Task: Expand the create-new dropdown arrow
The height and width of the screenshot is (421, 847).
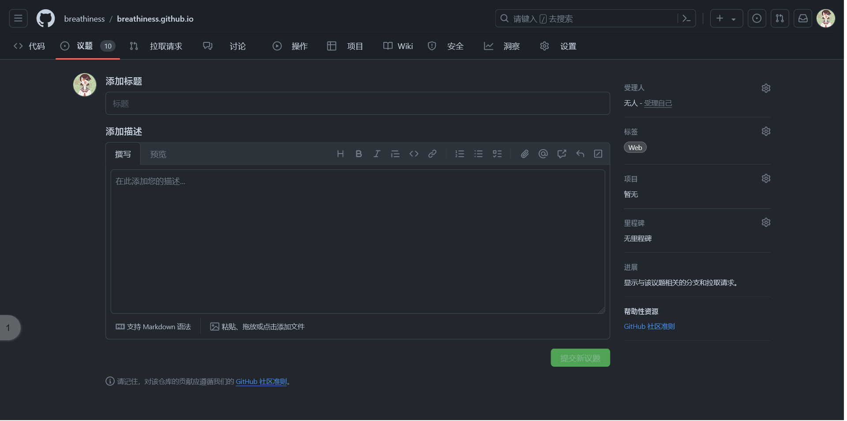Action: tap(733, 18)
